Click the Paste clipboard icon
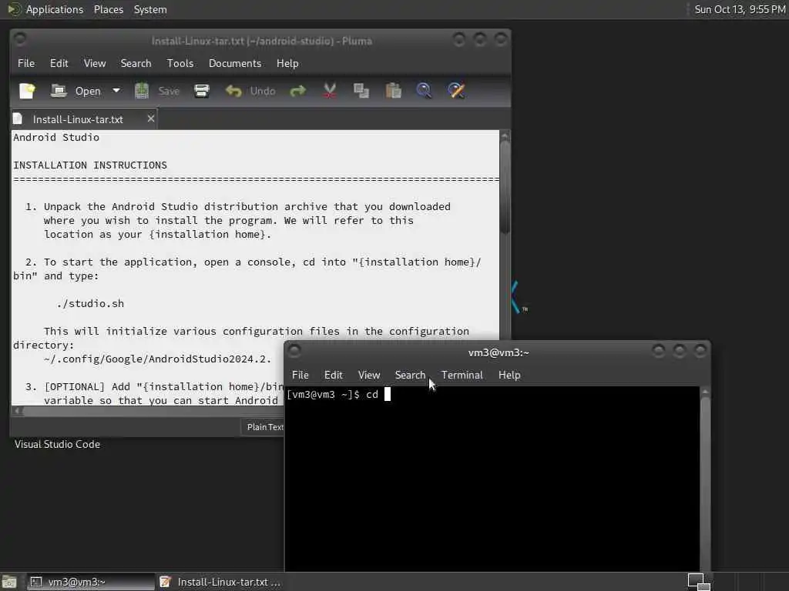789x591 pixels. (x=393, y=91)
